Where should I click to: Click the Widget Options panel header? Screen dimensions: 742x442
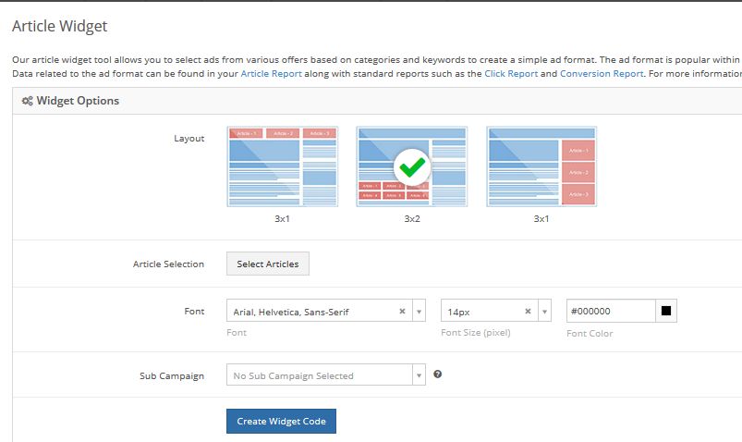370,101
